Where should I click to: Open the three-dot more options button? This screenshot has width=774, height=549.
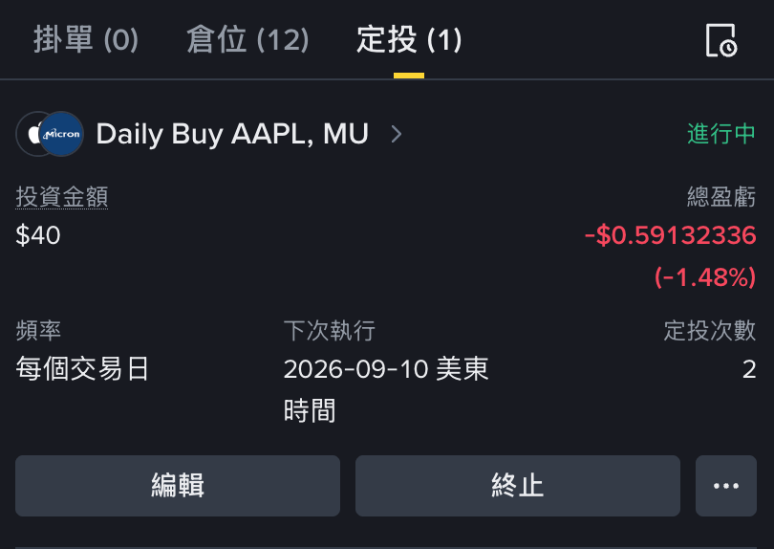pos(725,486)
